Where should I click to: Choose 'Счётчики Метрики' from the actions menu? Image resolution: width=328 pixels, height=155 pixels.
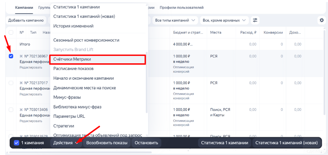click(x=98, y=59)
